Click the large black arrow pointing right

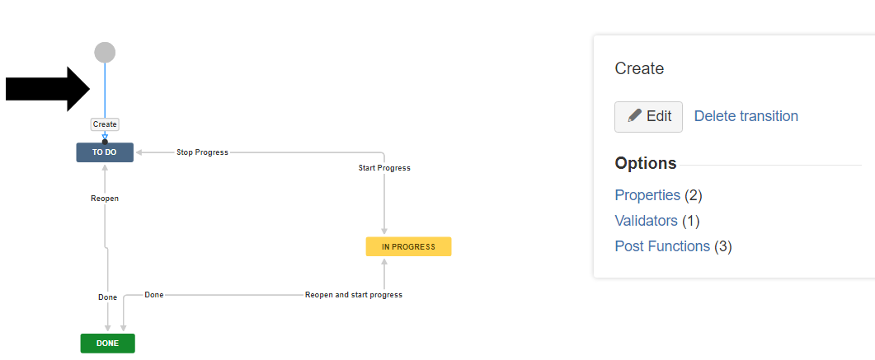(x=48, y=87)
